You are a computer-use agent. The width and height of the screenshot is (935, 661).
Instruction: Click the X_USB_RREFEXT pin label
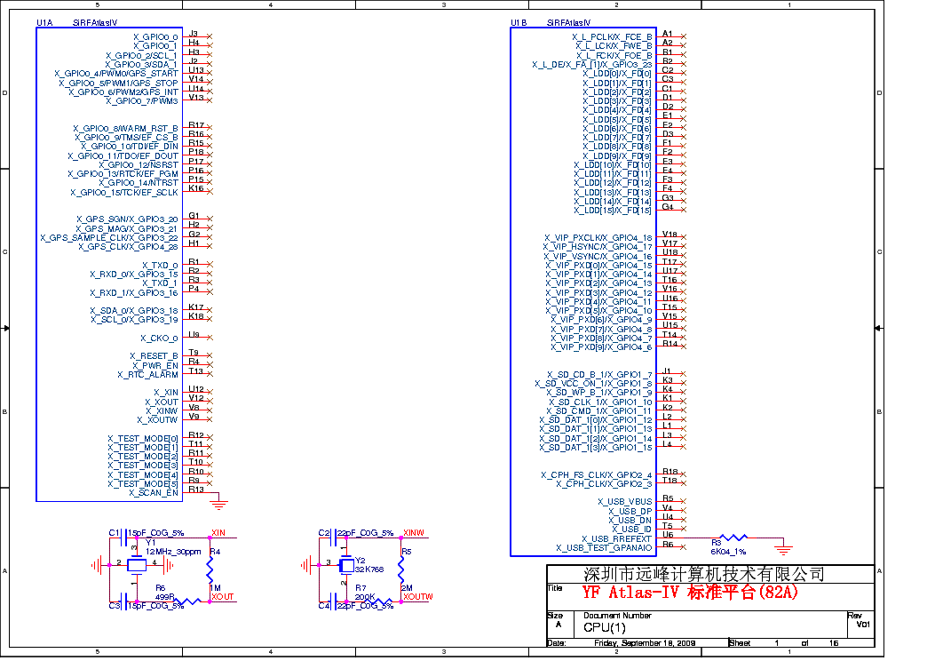(x=616, y=538)
